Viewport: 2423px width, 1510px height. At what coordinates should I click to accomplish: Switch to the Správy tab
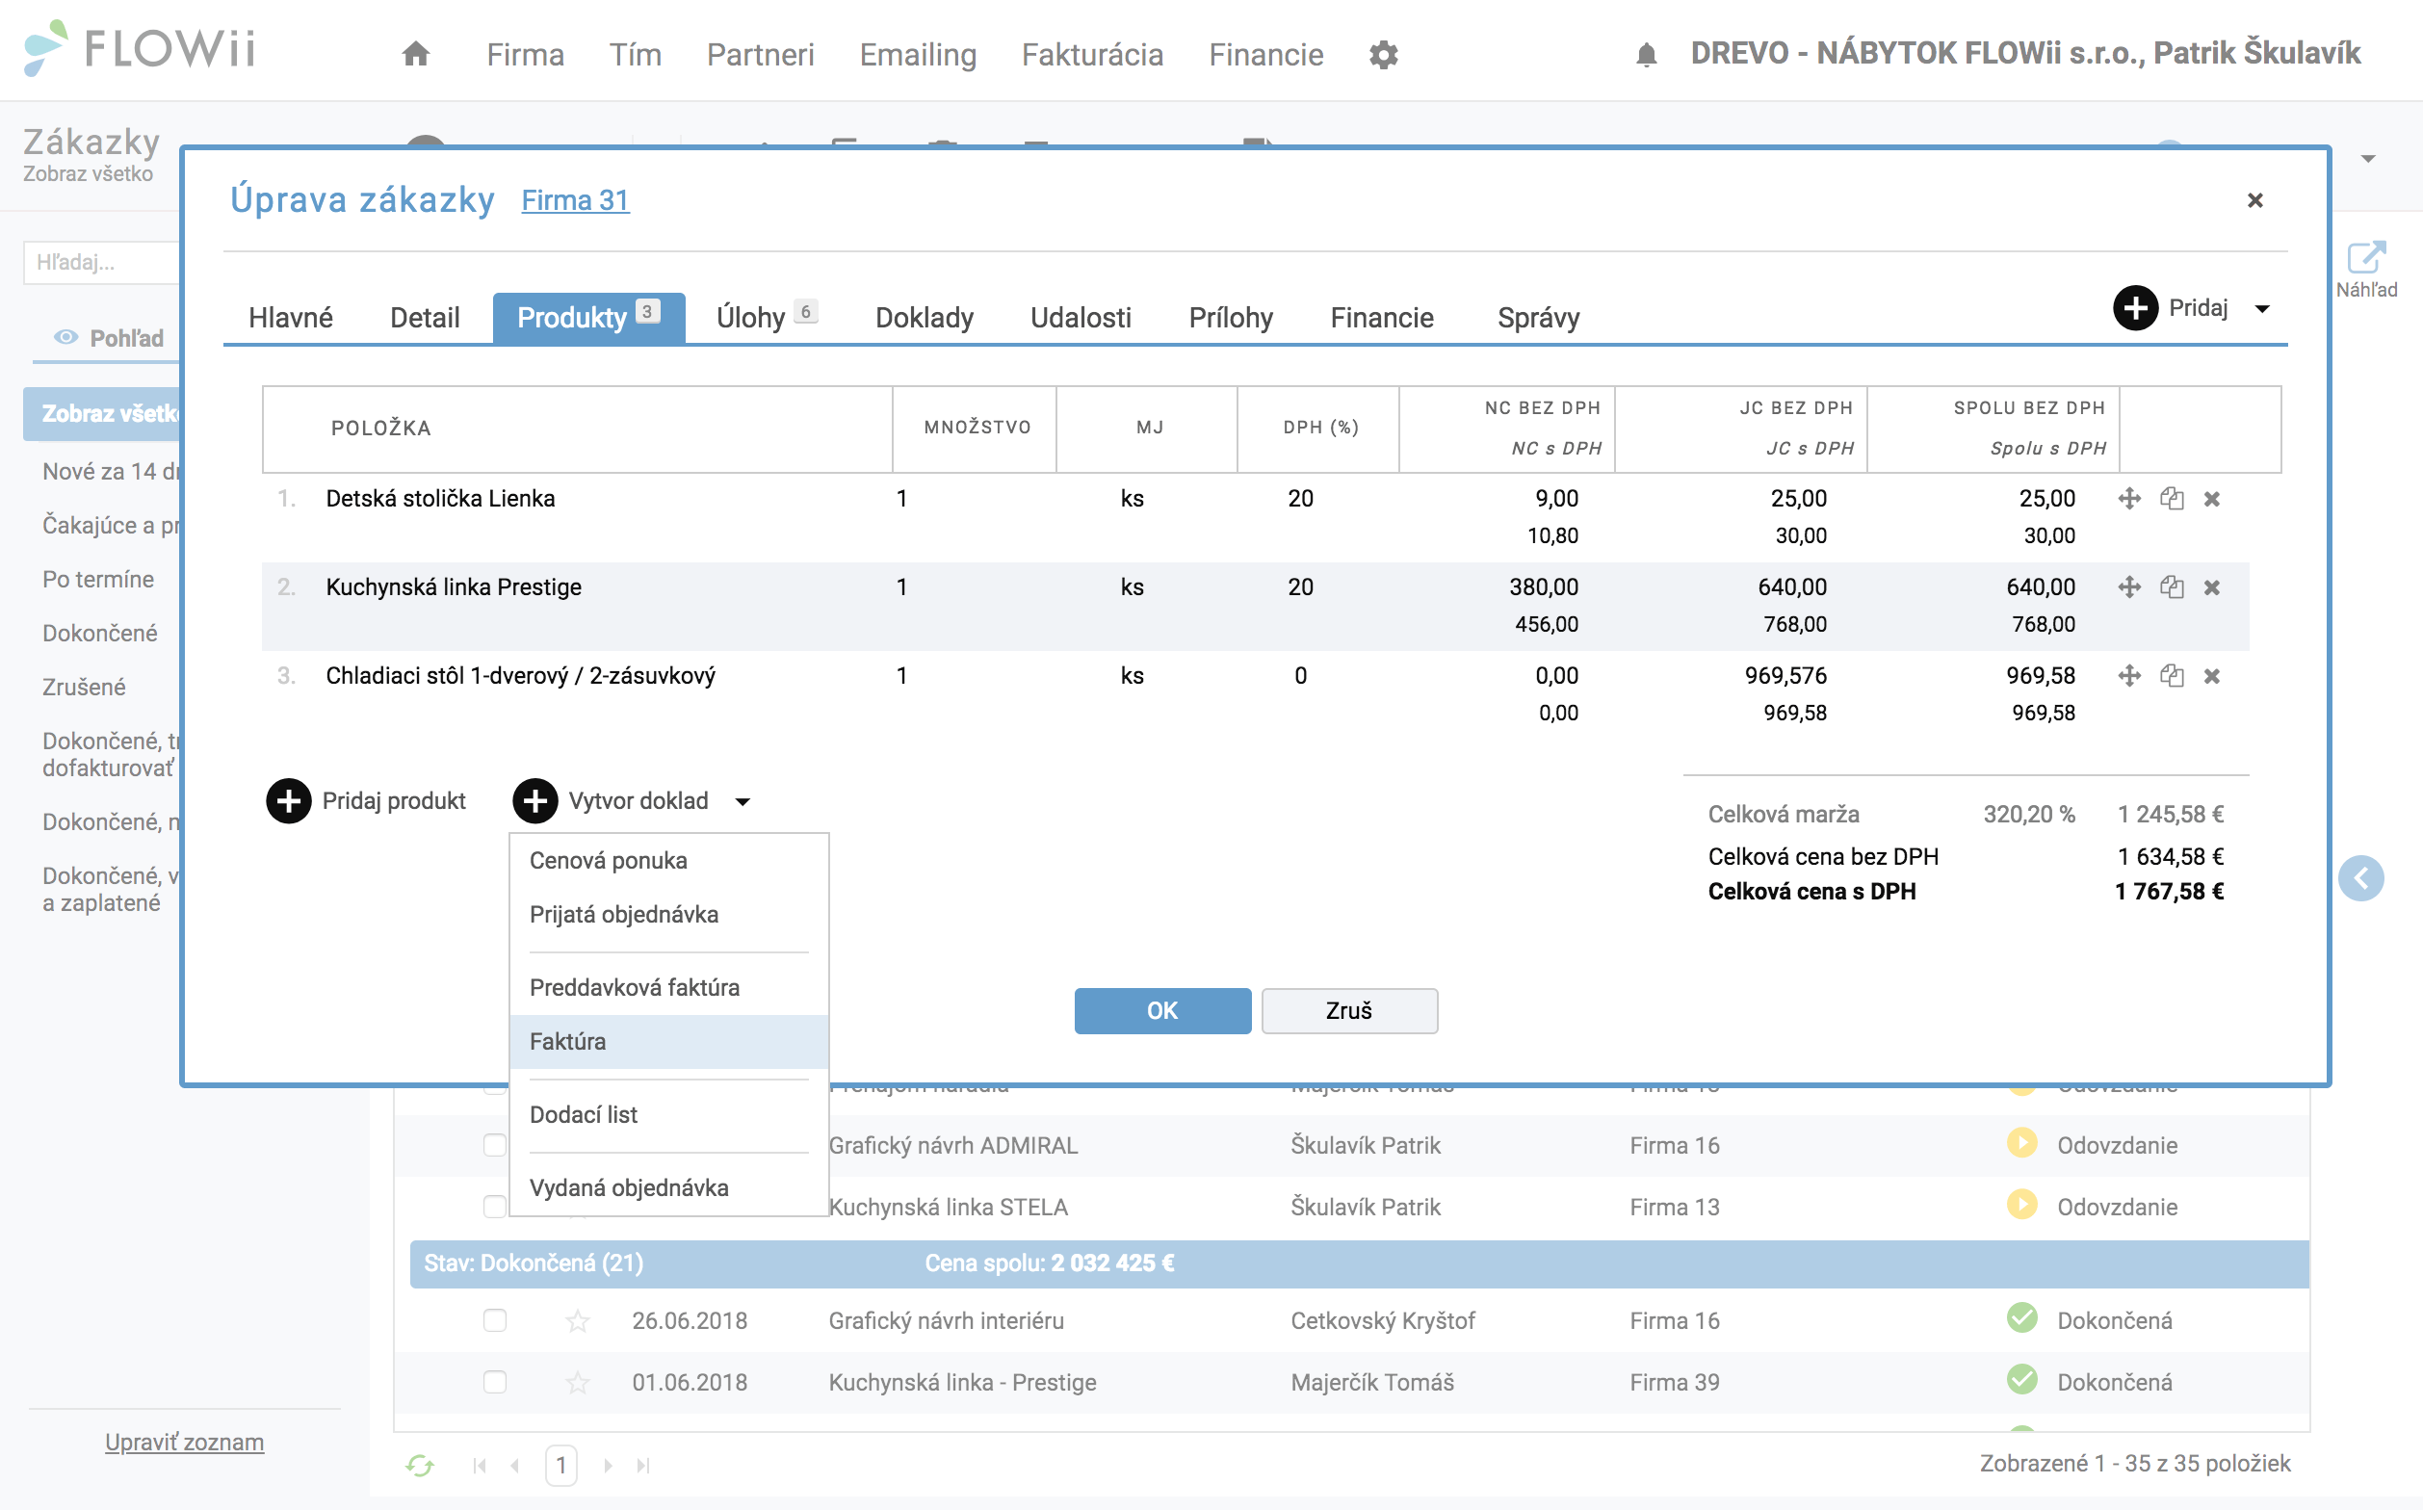[x=1538, y=318]
